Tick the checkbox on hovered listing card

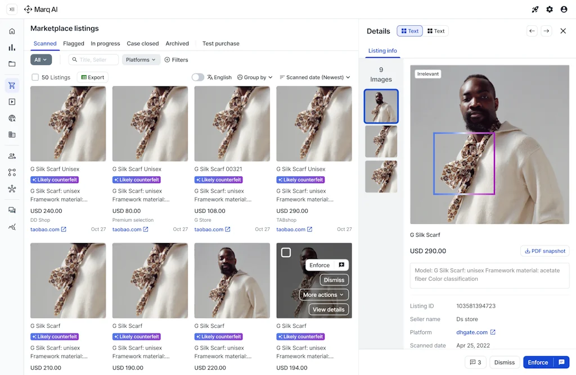pyautogui.click(x=286, y=253)
